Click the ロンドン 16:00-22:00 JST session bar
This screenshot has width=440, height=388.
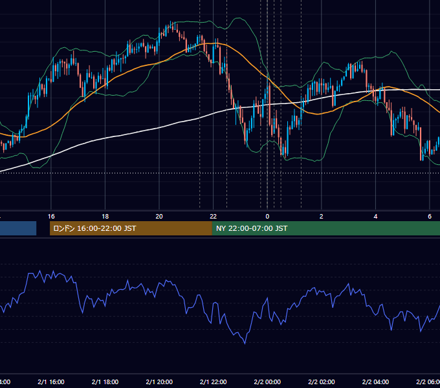(x=131, y=228)
